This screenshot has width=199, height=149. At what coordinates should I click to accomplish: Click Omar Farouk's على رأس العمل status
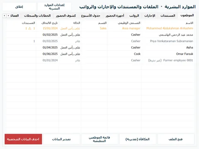(x=70, y=54)
